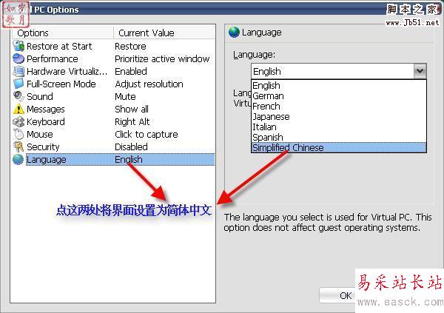Select the highlighted Language option label
The width and height of the screenshot is (444, 313).
(x=46, y=160)
